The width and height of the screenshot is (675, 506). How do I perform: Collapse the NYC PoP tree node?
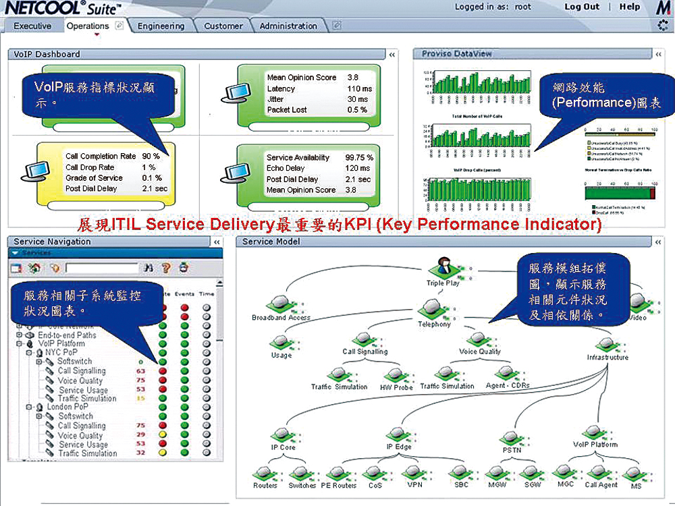coord(29,353)
